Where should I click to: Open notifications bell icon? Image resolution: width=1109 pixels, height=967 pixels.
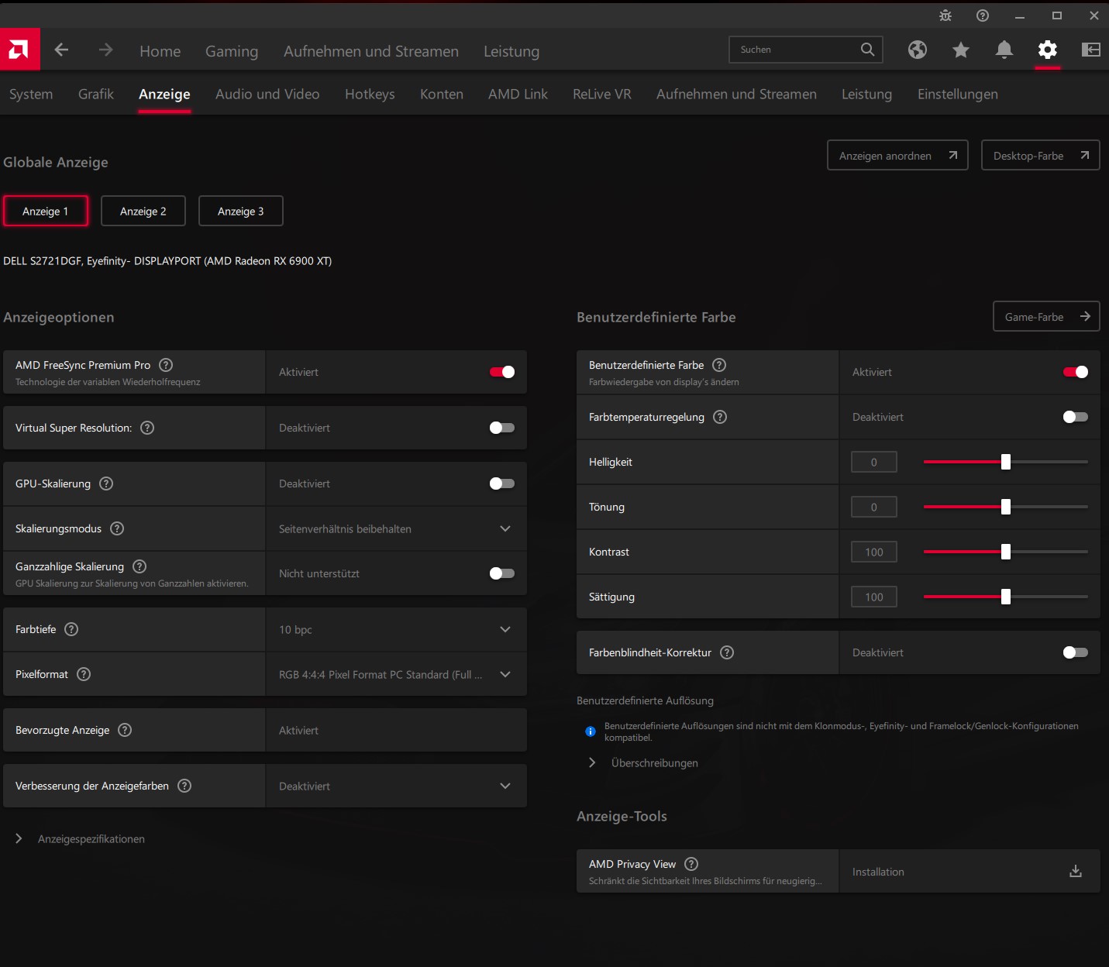(1004, 50)
